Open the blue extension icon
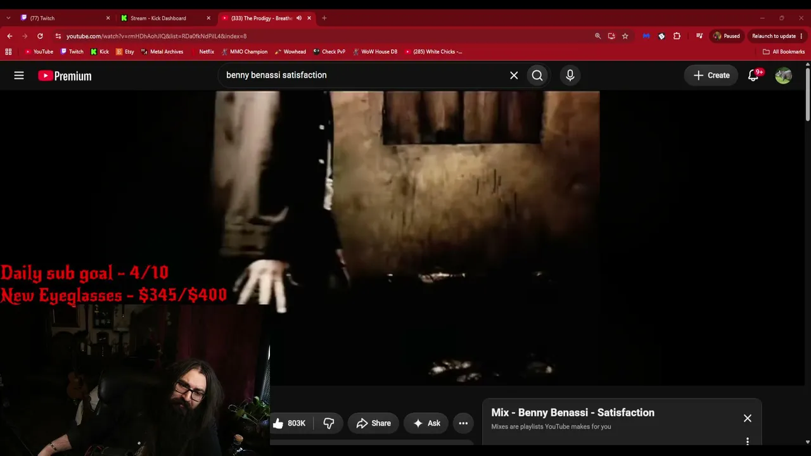This screenshot has height=456, width=811. point(646,36)
